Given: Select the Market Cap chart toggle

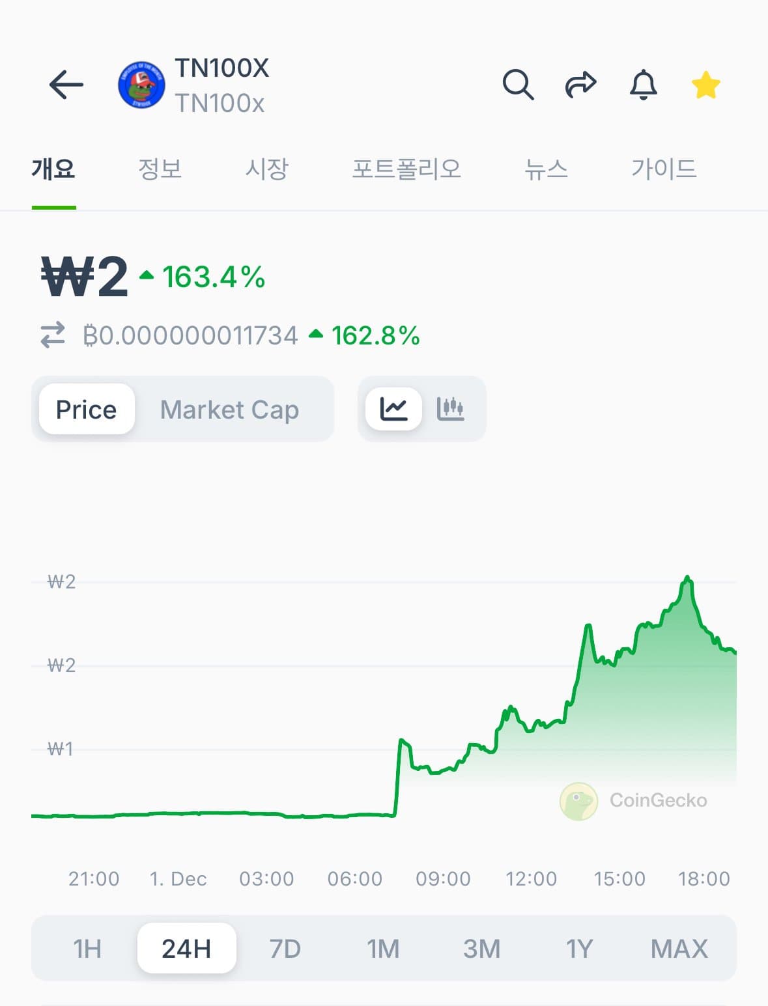Looking at the screenshot, I should (x=229, y=410).
